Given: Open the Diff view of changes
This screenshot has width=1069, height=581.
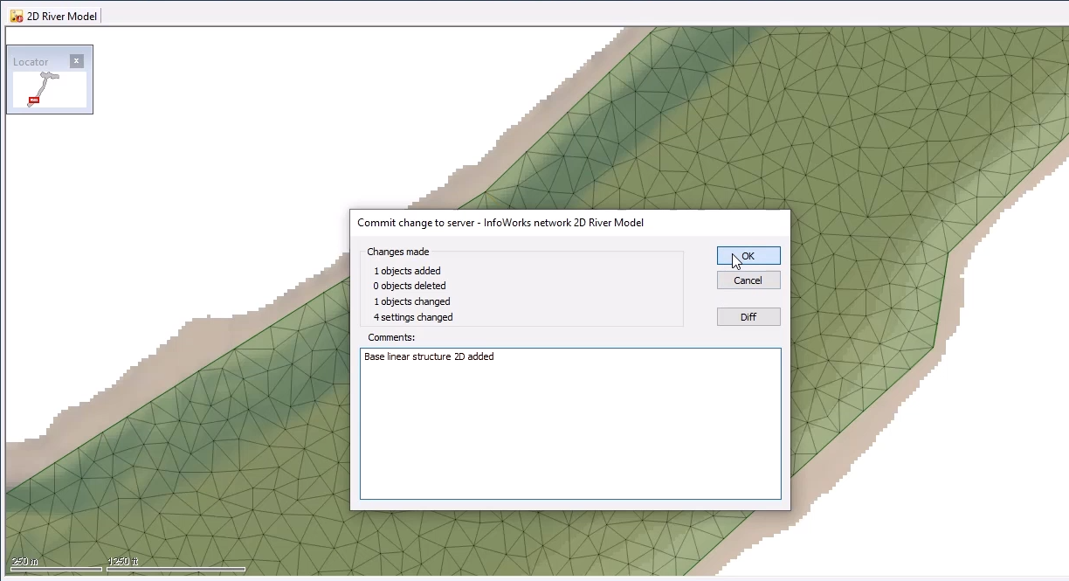Looking at the screenshot, I should coord(748,317).
